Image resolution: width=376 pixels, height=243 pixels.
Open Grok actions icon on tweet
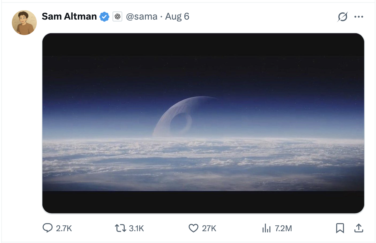tap(342, 17)
